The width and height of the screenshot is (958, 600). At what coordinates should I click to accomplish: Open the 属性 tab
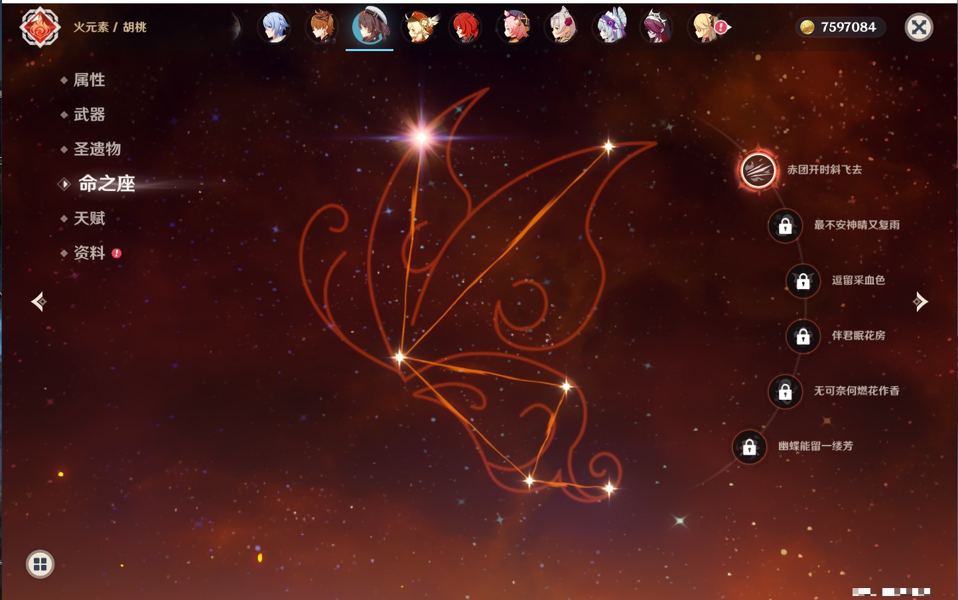point(89,80)
